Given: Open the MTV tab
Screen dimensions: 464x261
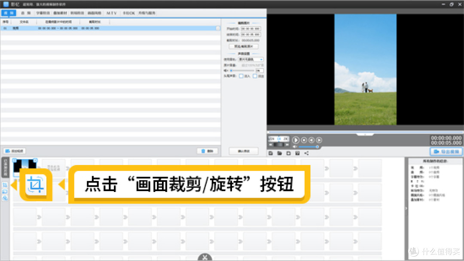Looking at the screenshot, I should point(112,13).
